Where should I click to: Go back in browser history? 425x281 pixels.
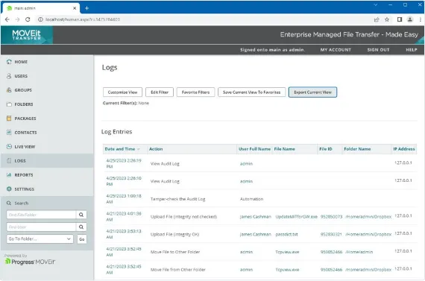(7, 19)
